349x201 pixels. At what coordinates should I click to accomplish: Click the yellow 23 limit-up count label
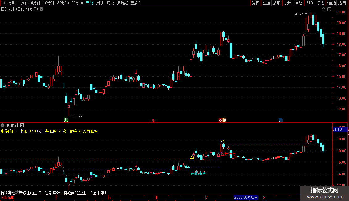tap(222, 142)
